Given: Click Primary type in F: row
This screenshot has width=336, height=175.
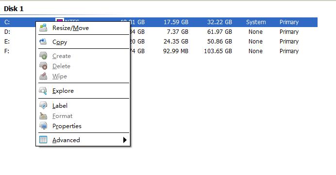Looking at the screenshot, I should point(289,51).
